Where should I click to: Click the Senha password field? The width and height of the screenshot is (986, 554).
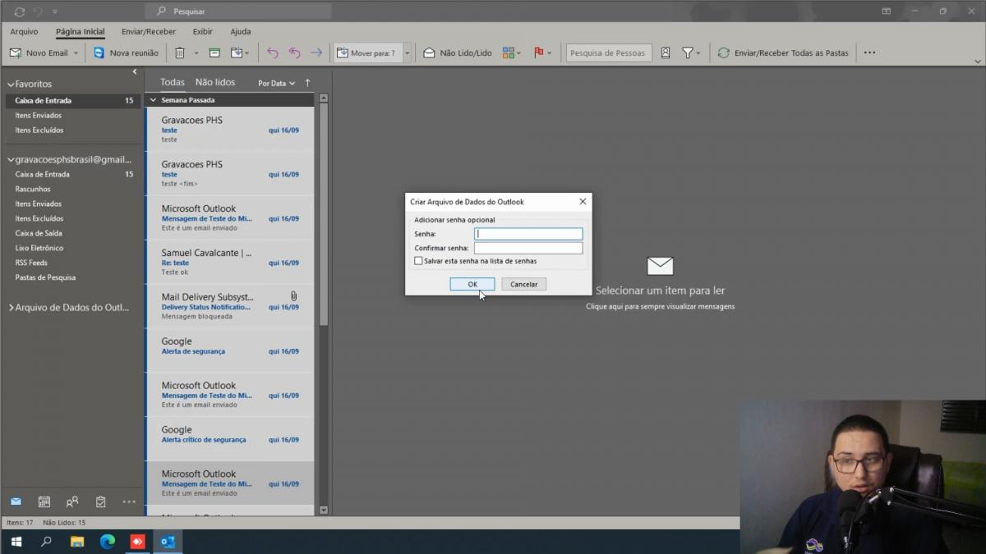click(528, 234)
